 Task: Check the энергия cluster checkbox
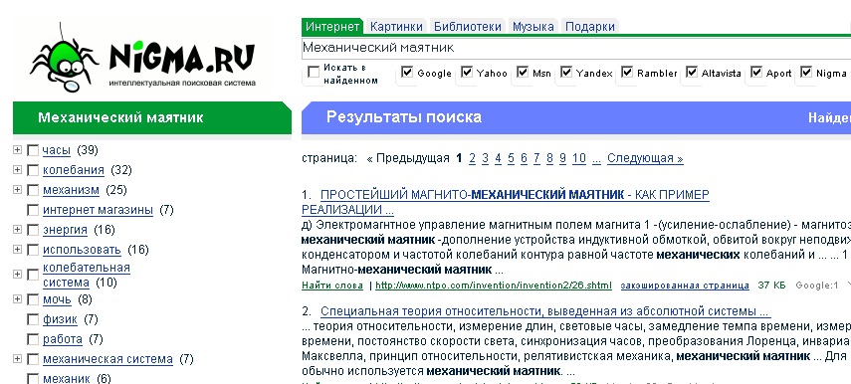(33, 231)
